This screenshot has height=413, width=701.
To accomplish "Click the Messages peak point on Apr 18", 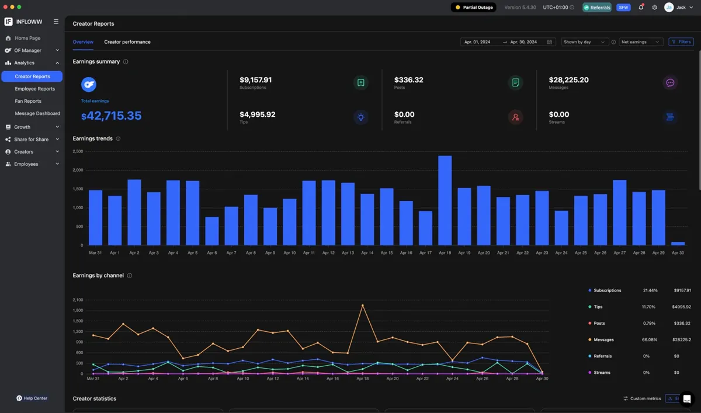I will (x=363, y=305).
